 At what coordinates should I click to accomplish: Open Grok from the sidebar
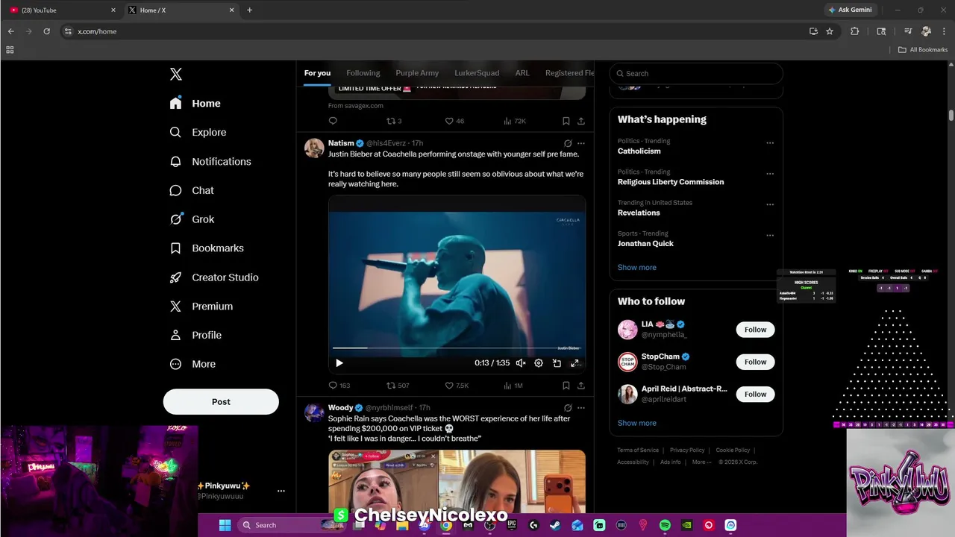point(192,219)
